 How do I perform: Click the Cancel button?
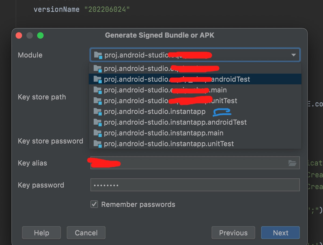[86, 233]
